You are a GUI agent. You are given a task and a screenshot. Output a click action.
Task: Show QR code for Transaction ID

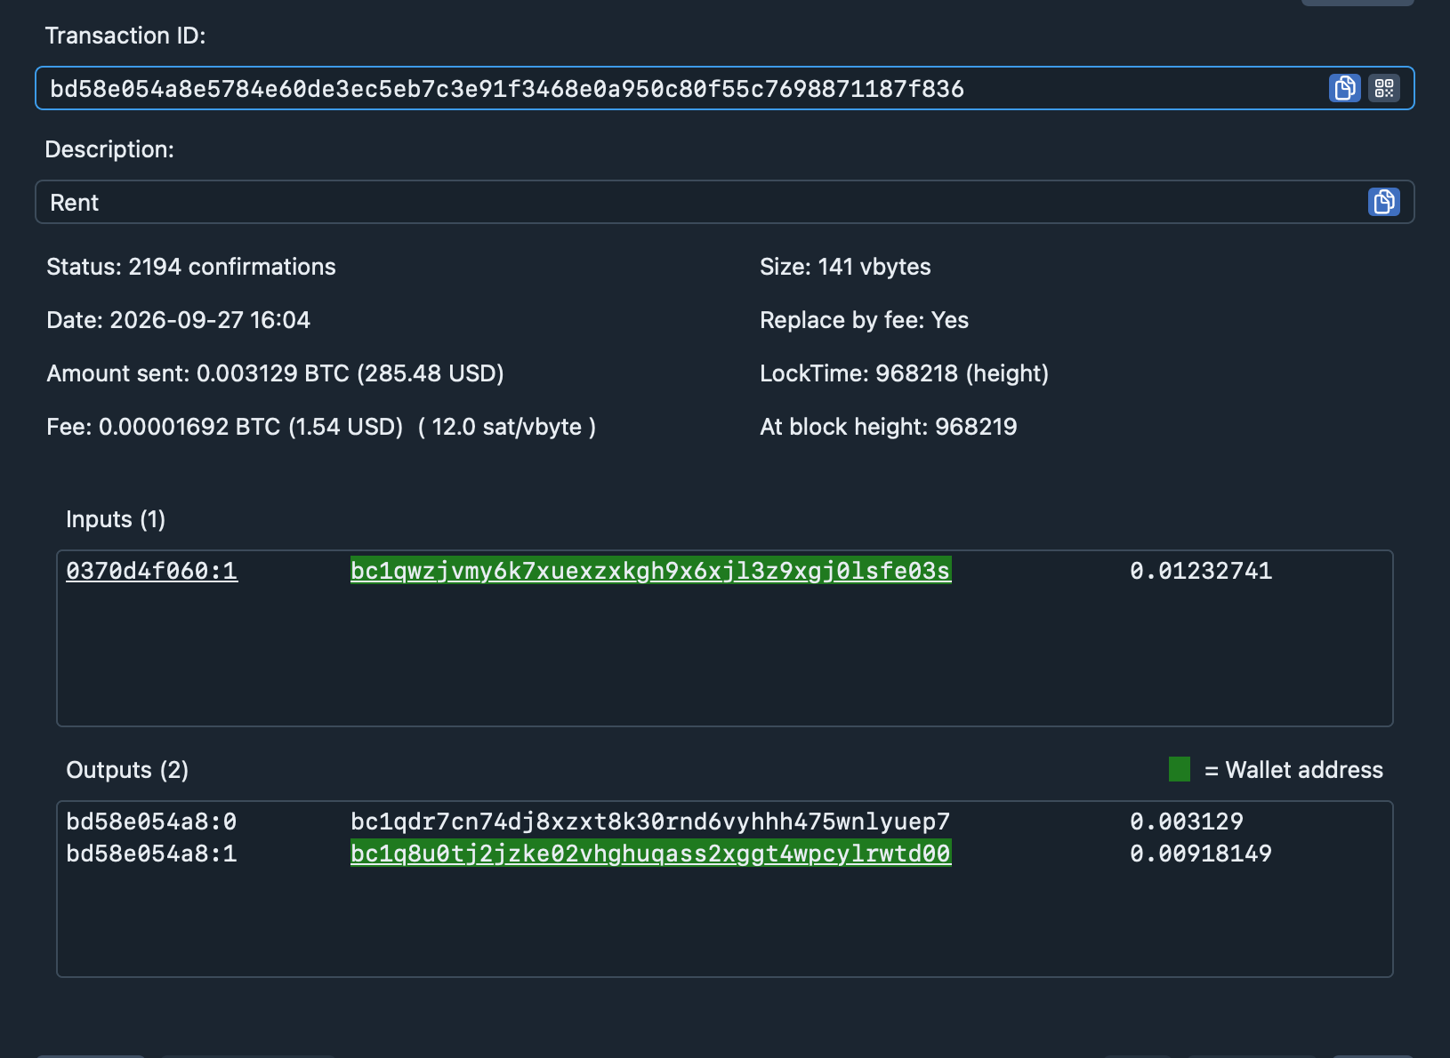tap(1384, 88)
